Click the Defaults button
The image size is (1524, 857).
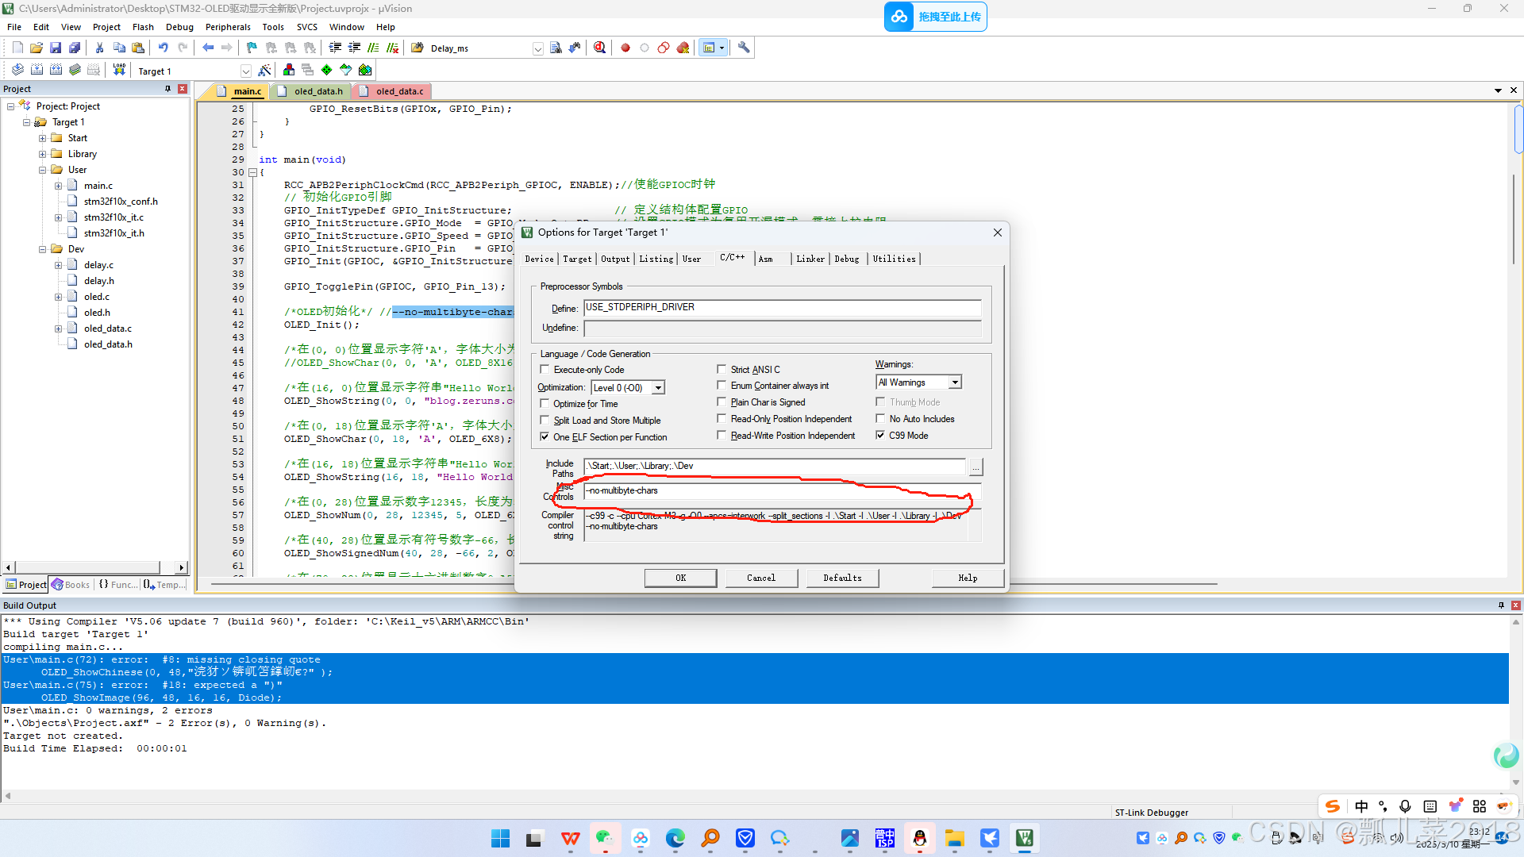(x=842, y=578)
